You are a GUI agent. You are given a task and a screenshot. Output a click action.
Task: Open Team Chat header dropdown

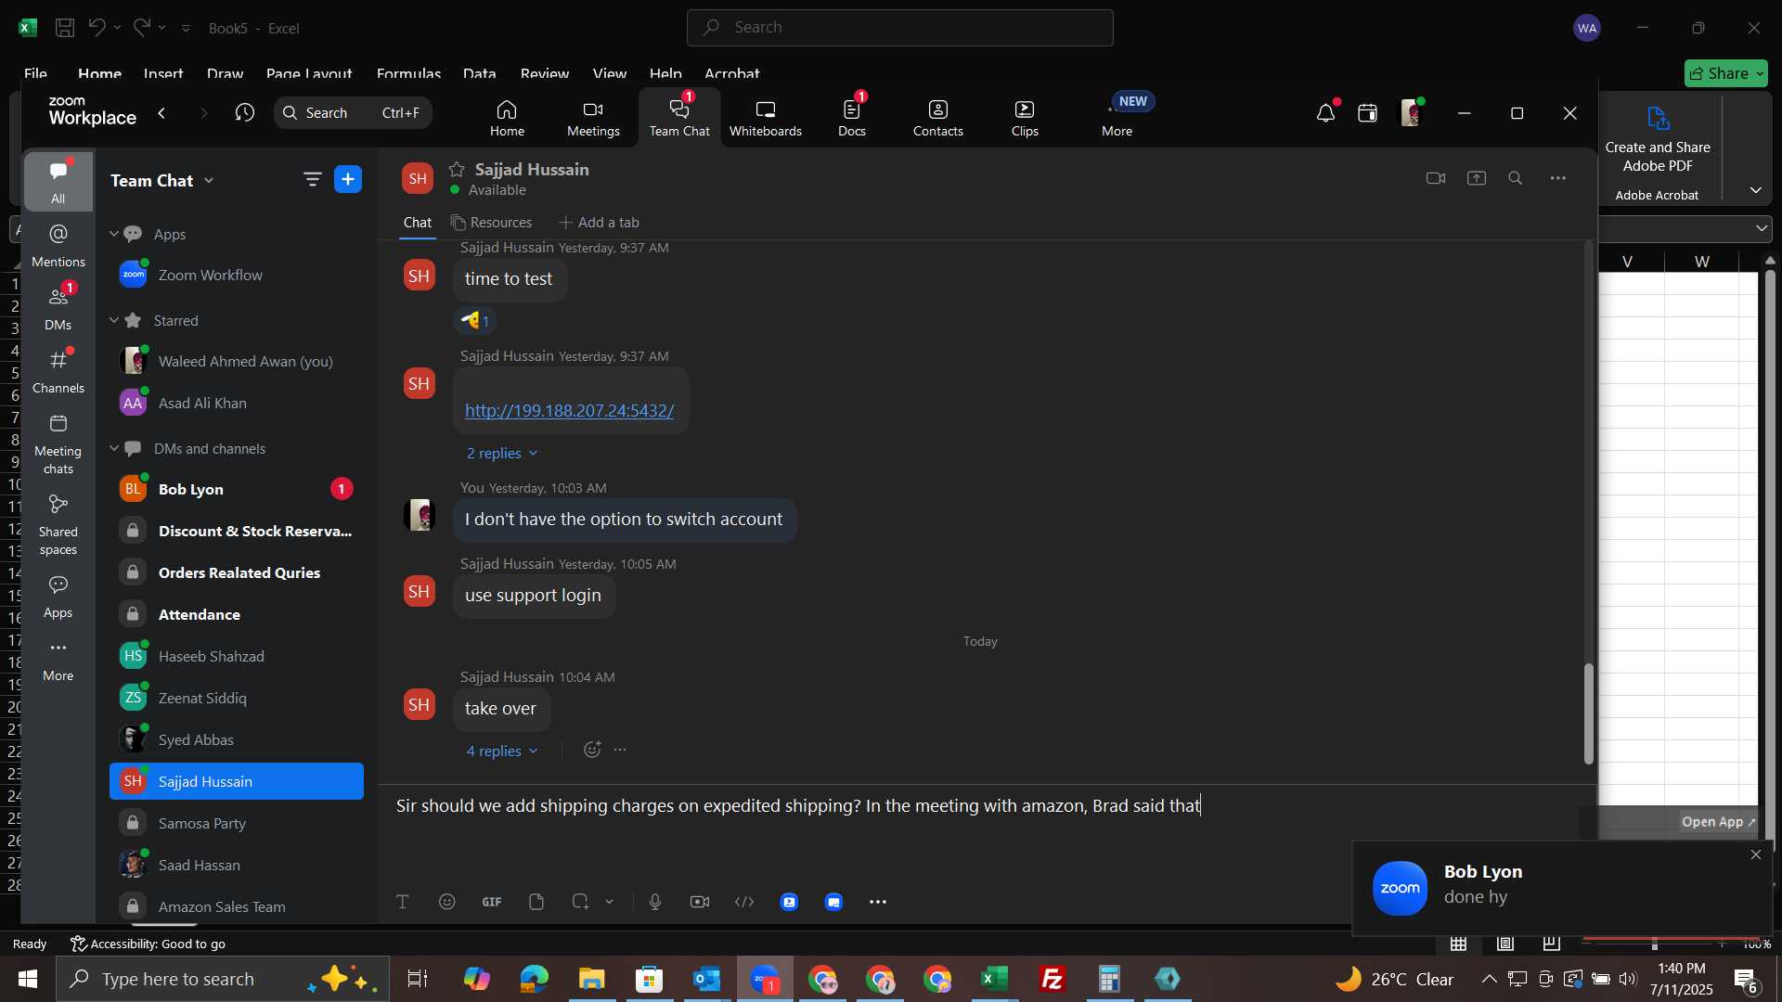click(x=209, y=181)
